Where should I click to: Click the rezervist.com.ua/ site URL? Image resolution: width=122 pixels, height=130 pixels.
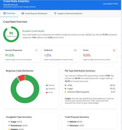10,5
